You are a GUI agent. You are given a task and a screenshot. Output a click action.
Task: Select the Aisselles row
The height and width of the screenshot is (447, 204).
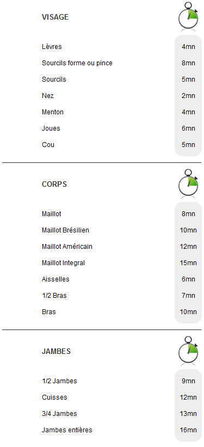point(55,279)
